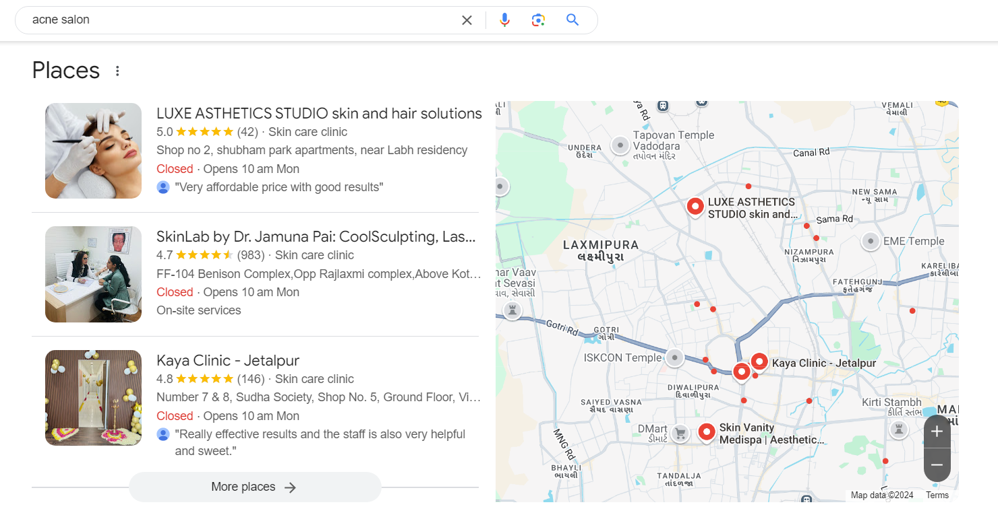Click 'Skin Vanity Medispa | Aesthetic...' map label
The height and width of the screenshot is (515, 998).
click(x=771, y=434)
